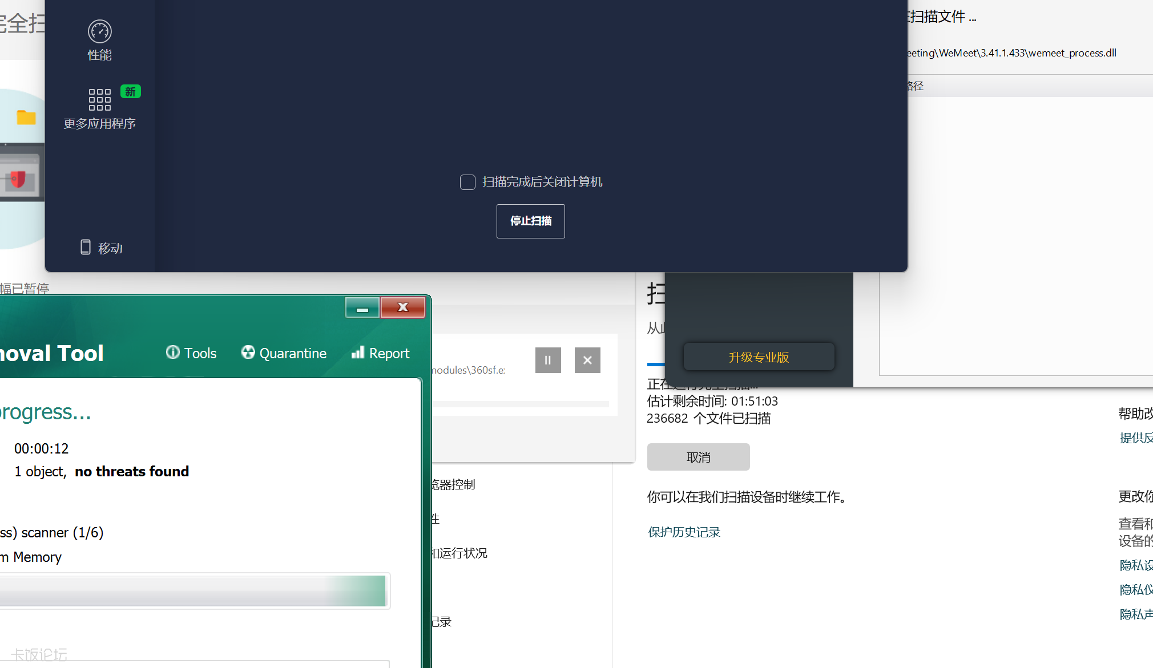This screenshot has height=668, width=1153.
Task: Enable shutting down computer after scan completes
Action: 467,181
